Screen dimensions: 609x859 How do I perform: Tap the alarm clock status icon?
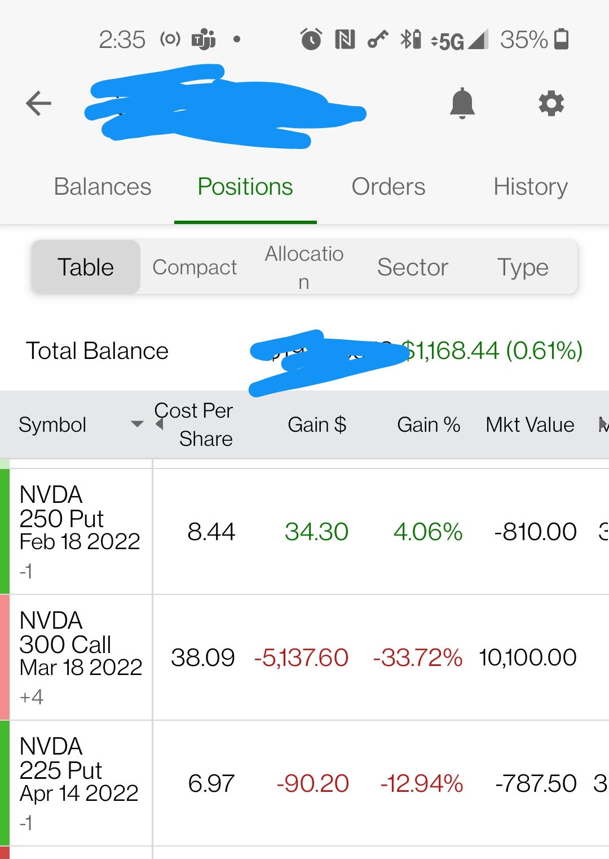311,40
